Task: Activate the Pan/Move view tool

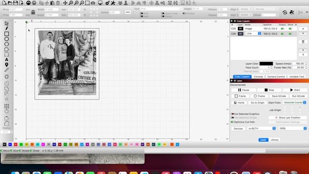Action: [65, 3]
